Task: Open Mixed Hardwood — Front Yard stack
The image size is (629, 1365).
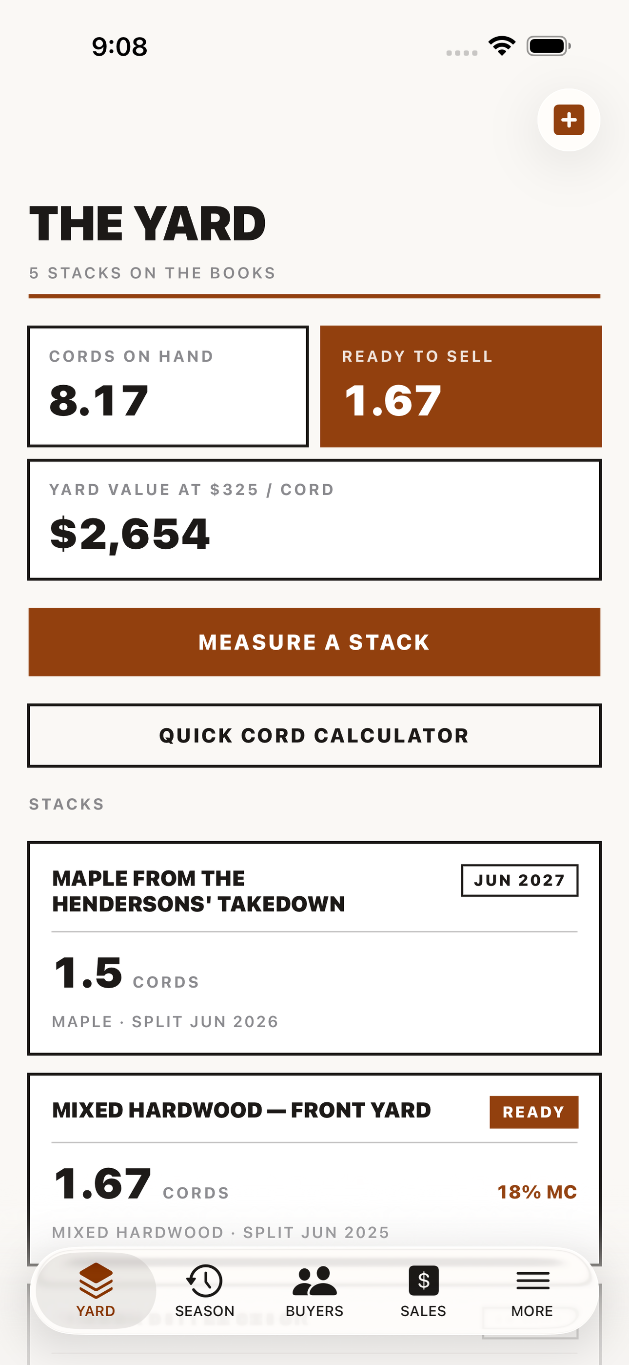Action: 314,1169
